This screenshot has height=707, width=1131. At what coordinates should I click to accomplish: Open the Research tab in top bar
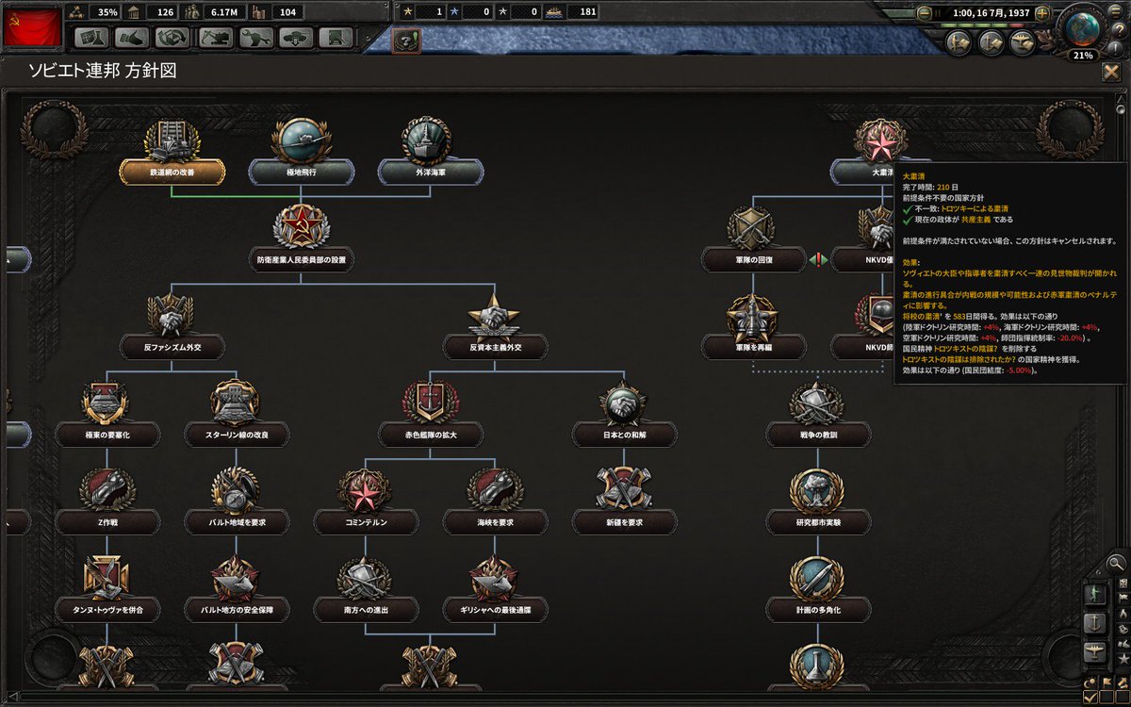(92, 39)
